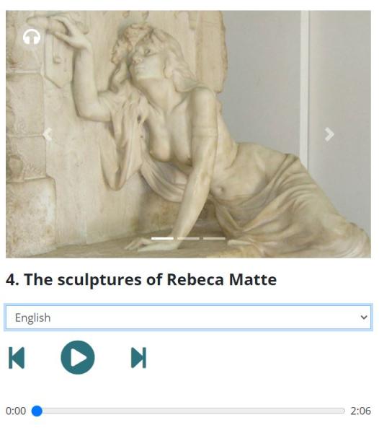This screenshot has width=379, height=433.
Task: Play the audio track
Action: [78, 357]
